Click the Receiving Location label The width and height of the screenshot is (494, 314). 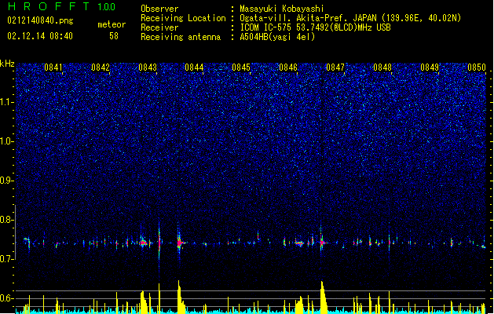183,18
